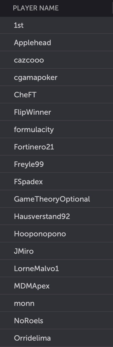Select the player named monn
The image size is (113, 347).
(x=57, y=303)
